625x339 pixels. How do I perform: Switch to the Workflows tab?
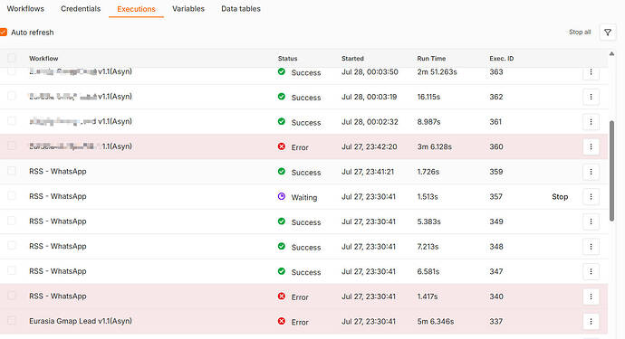(x=25, y=9)
